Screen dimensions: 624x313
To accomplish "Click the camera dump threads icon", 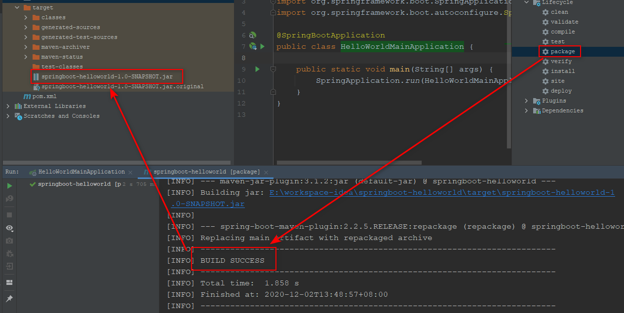I will click(9, 241).
